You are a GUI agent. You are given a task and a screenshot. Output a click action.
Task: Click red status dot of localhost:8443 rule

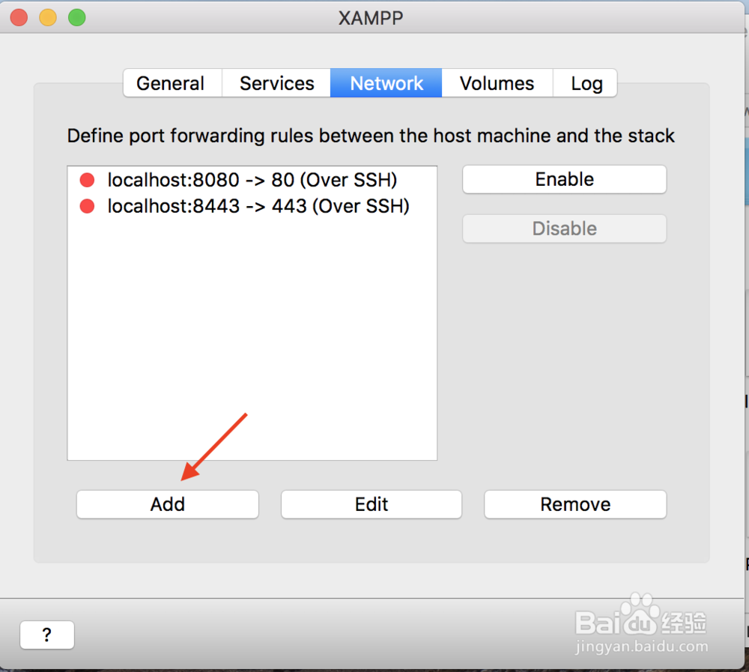tap(87, 207)
